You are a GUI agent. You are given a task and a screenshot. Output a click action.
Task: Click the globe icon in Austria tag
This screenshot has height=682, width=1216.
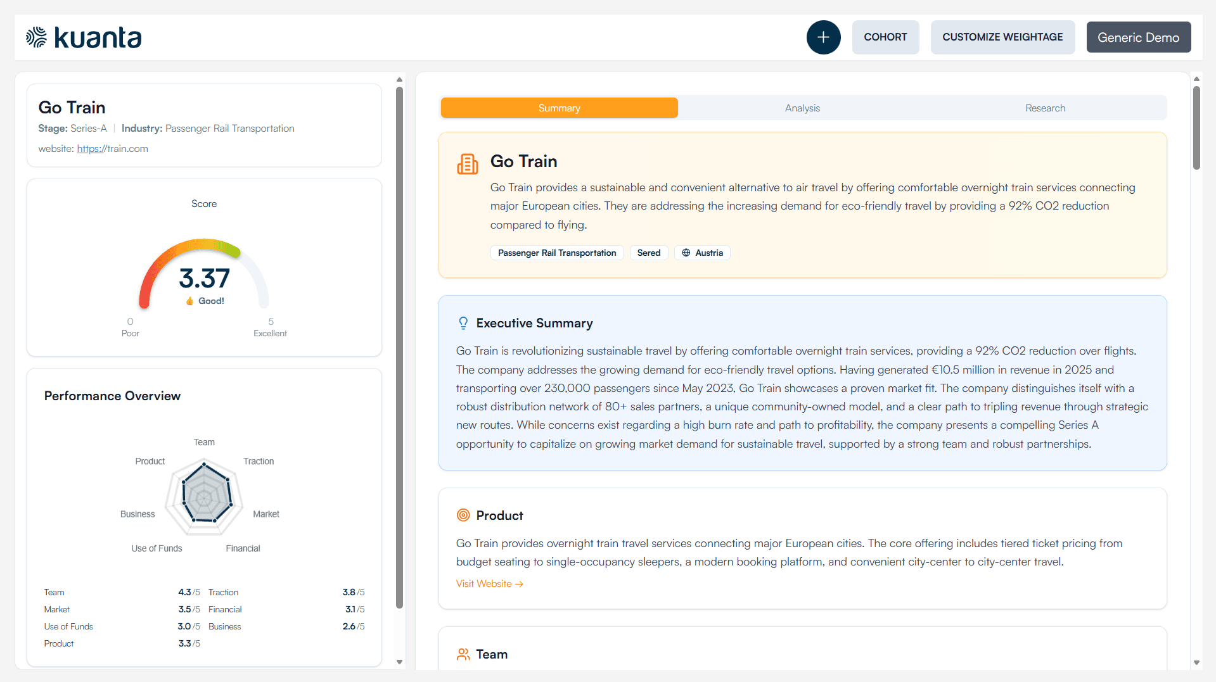(x=686, y=253)
